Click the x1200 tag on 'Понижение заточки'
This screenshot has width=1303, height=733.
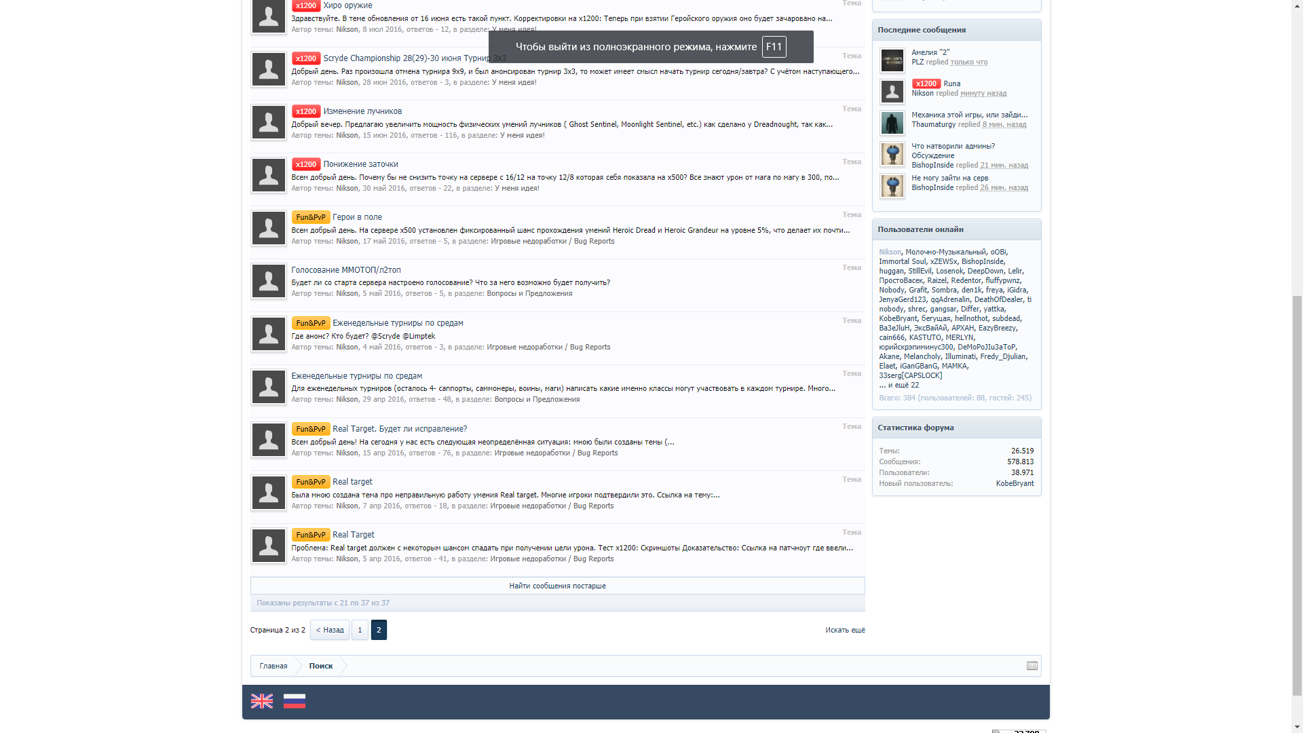306,164
